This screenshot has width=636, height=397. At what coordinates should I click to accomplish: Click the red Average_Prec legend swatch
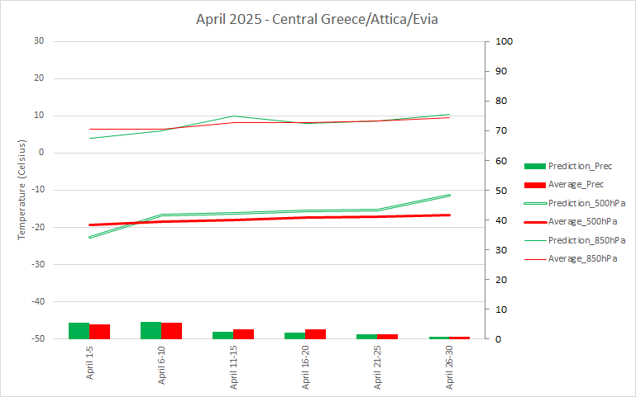pyautogui.click(x=534, y=184)
